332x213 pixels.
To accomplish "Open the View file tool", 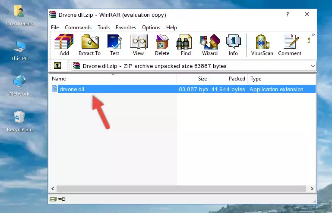I will 139,45.
